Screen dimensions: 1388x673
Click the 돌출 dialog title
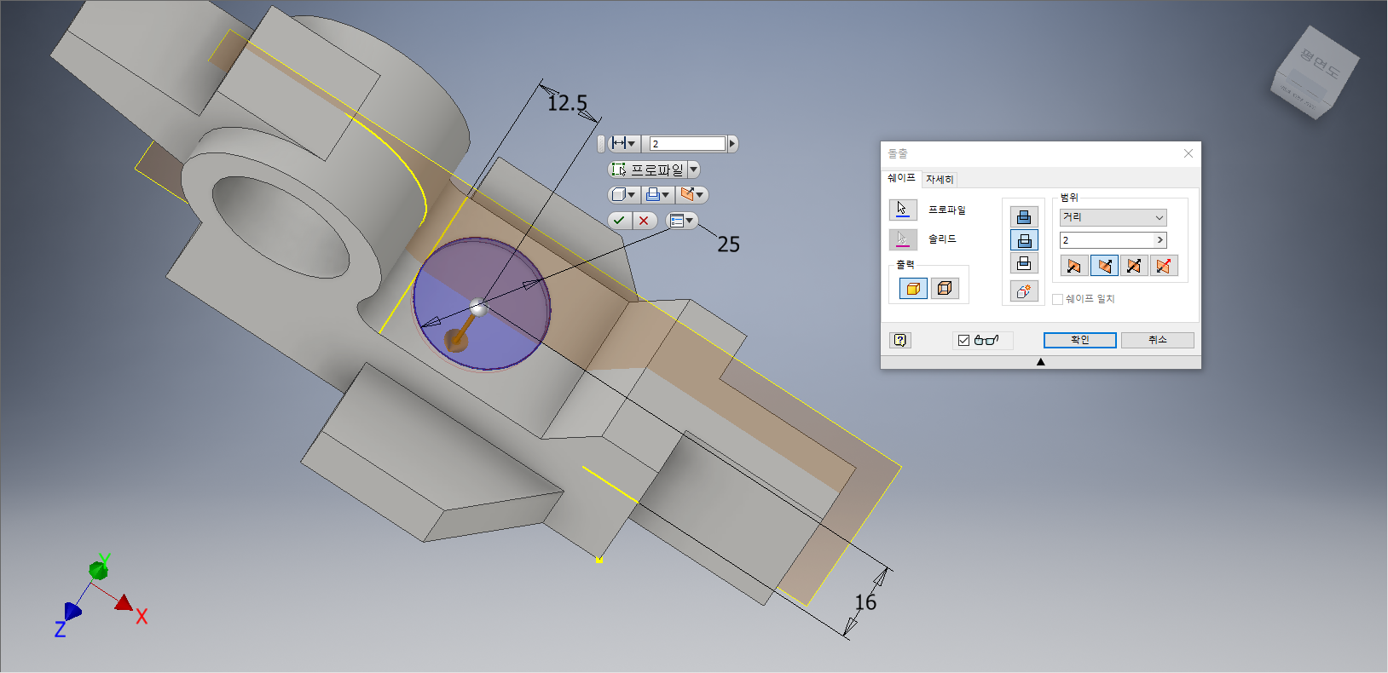pos(898,153)
